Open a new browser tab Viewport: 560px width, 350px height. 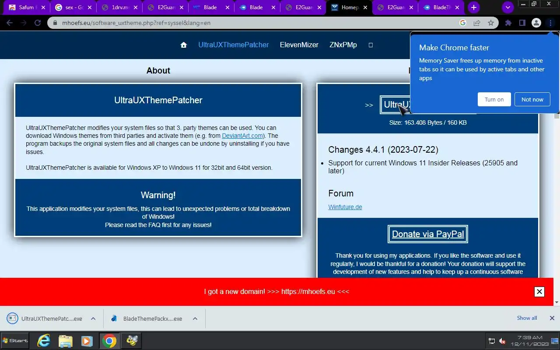(x=473, y=7)
